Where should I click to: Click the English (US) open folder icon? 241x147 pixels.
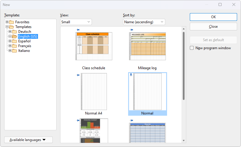14,36
